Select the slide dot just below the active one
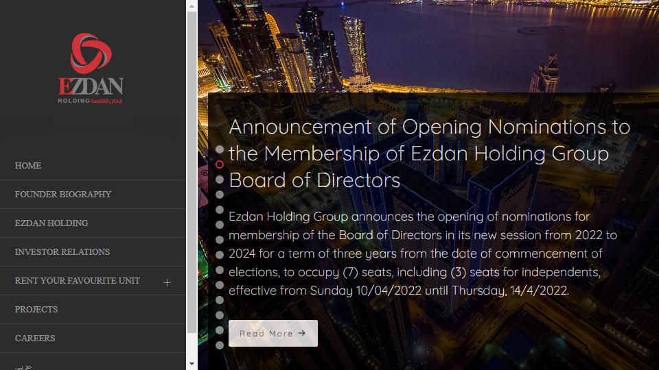Screen dimensions: 659x370 point(220,180)
